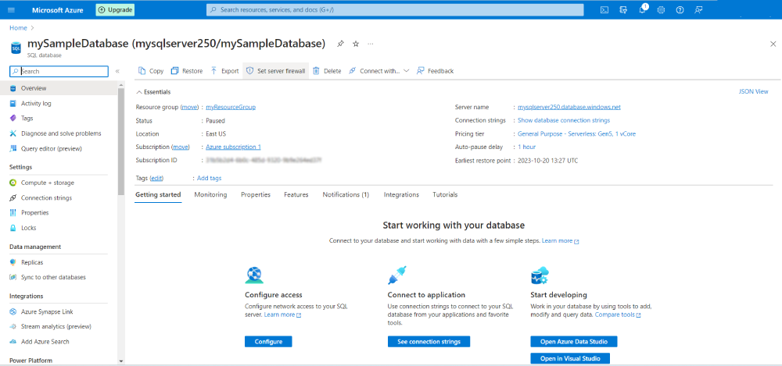Open myResourceGroup link
The height and width of the screenshot is (366, 782).
pyautogui.click(x=231, y=107)
